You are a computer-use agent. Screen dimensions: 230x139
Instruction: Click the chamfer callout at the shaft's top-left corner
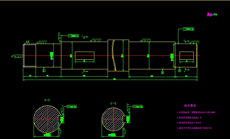point(27,42)
